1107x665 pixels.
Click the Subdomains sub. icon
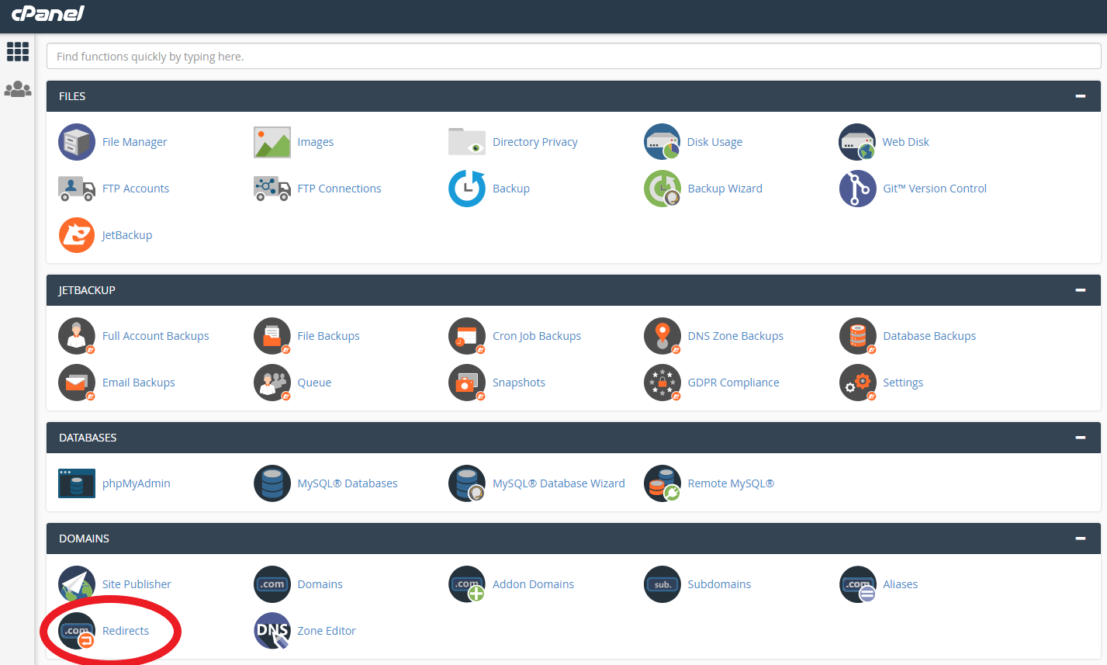(662, 584)
